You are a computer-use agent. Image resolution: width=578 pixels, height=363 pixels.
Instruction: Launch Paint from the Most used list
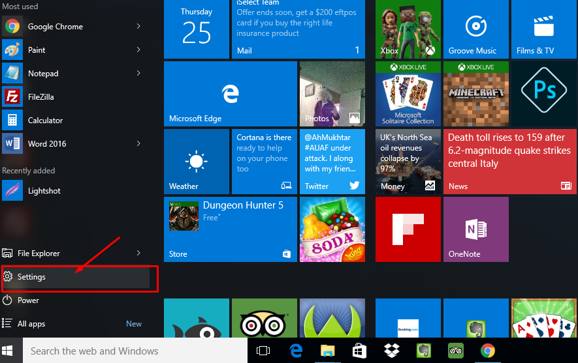(x=75, y=50)
